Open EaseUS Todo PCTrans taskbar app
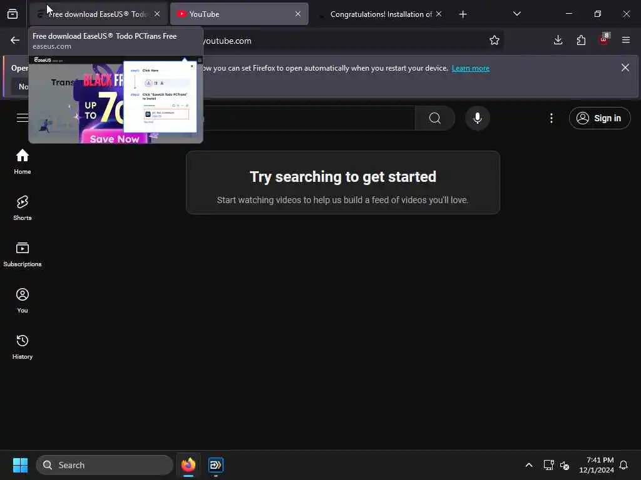This screenshot has width=641, height=480. tap(215, 465)
